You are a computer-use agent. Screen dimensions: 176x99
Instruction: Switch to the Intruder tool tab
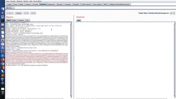pos(35,4)
